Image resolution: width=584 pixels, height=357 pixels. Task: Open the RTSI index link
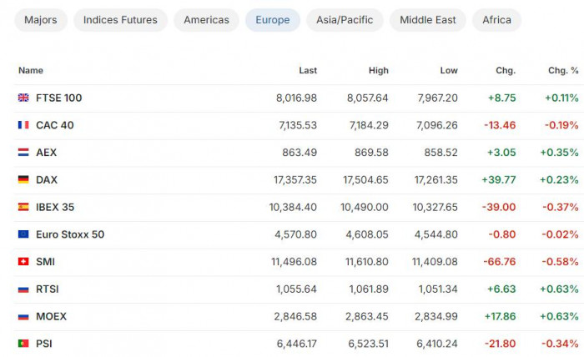48,289
